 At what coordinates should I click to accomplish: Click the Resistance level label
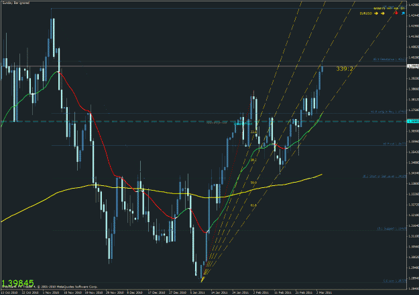coord(390,60)
